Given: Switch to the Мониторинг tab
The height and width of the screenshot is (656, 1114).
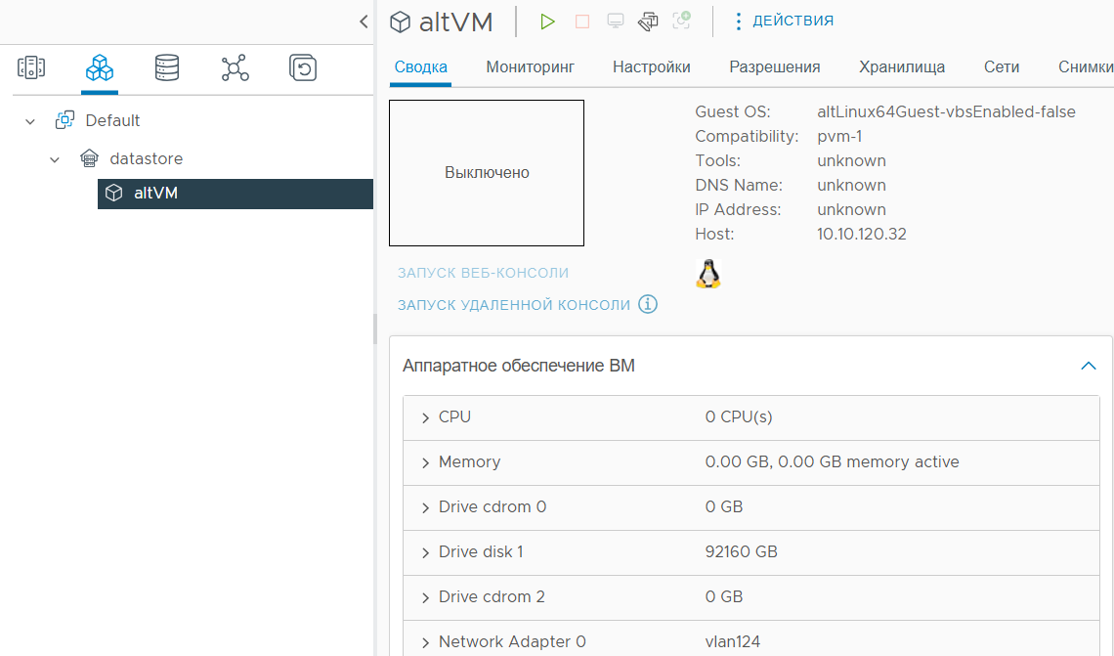Looking at the screenshot, I should [530, 66].
